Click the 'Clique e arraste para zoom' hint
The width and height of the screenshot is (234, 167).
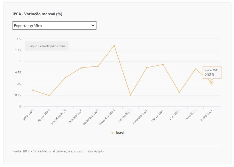(47, 46)
